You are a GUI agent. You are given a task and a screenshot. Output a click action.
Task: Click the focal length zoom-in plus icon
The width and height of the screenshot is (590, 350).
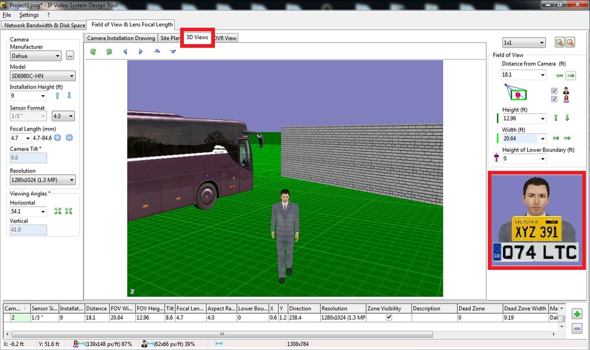58,138
